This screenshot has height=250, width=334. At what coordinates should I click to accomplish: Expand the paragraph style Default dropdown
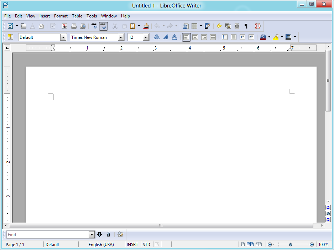pyautogui.click(x=63, y=37)
